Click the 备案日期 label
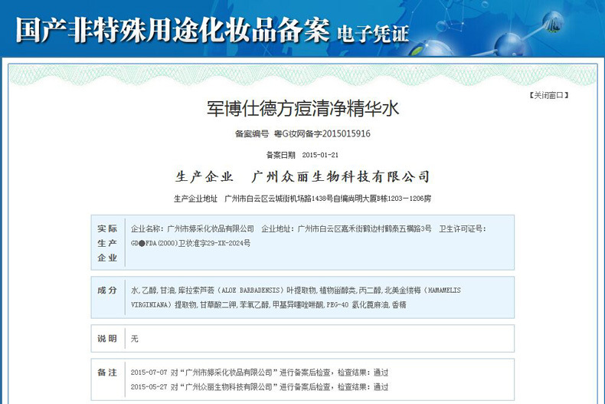 [x=280, y=155]
